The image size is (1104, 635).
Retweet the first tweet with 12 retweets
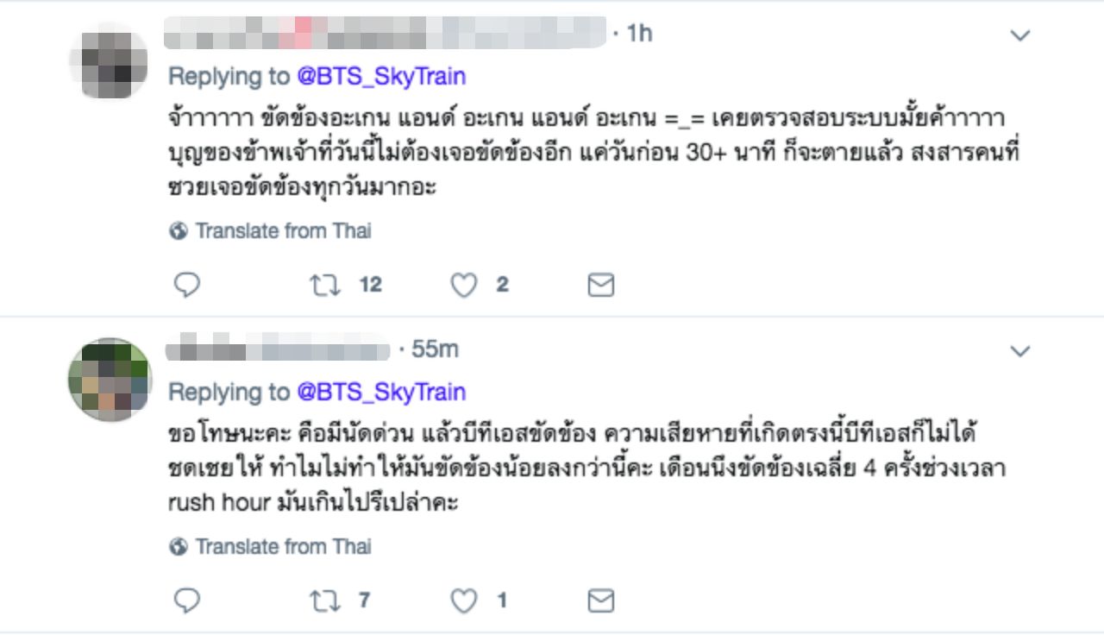click(x=325, y=285)
